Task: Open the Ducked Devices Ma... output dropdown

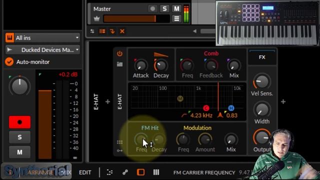Action: [42, 50]
